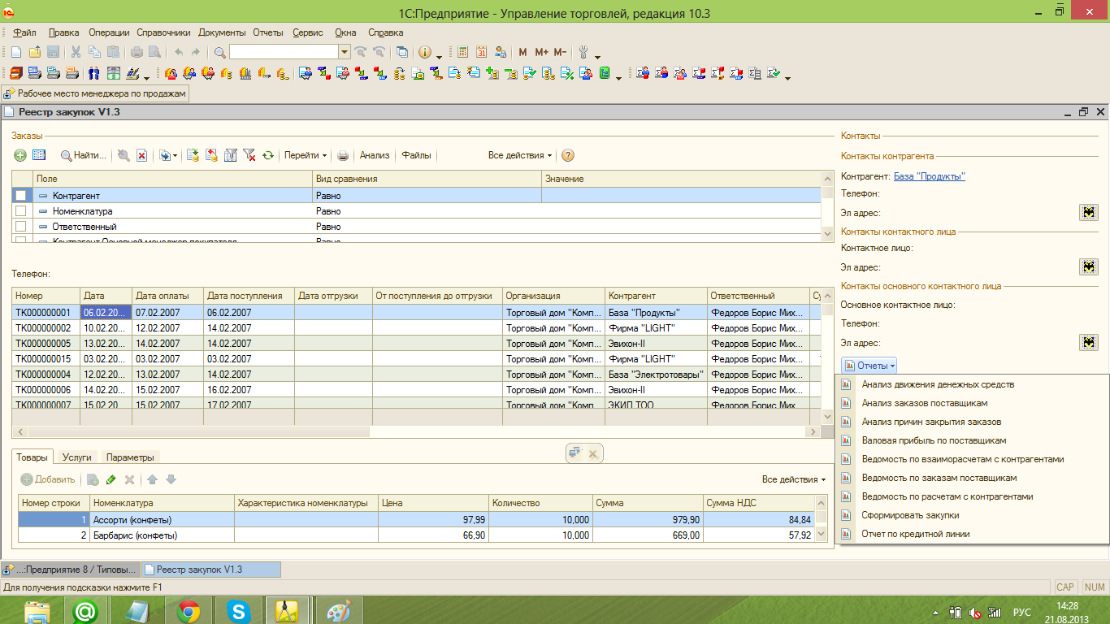Click the toolbar search input field
Screen dimensions: 1110x624
point(284,52)
